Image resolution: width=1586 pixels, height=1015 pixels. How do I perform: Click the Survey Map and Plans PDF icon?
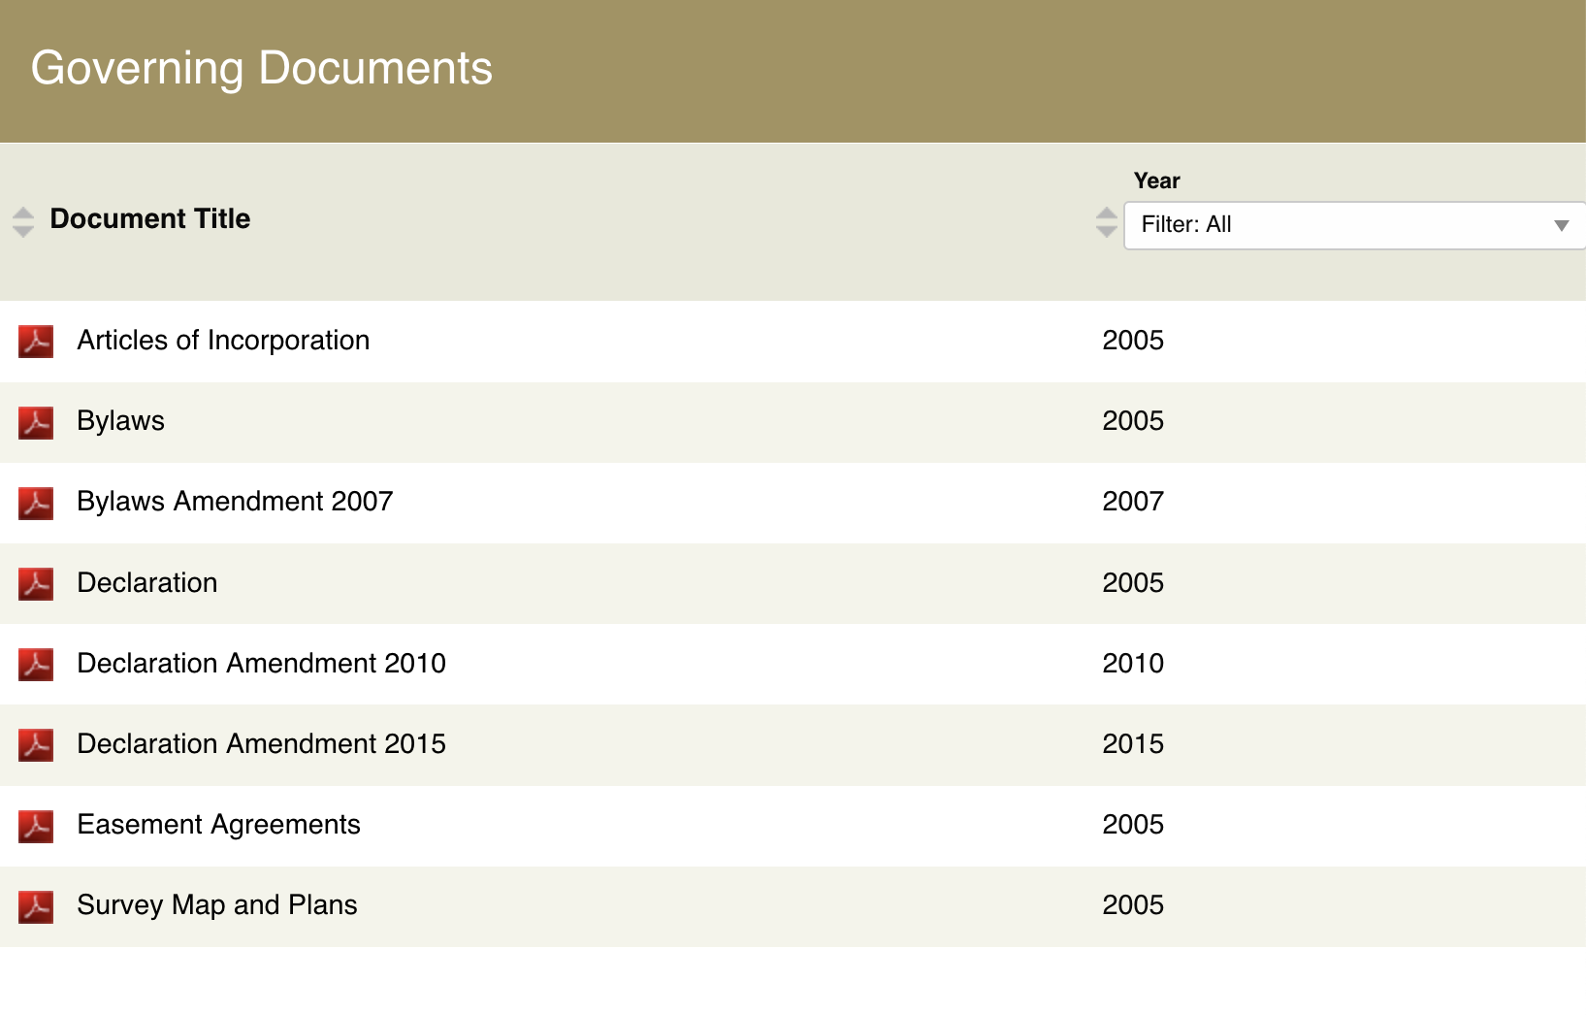pyautogui.click(x=36, y=906)
